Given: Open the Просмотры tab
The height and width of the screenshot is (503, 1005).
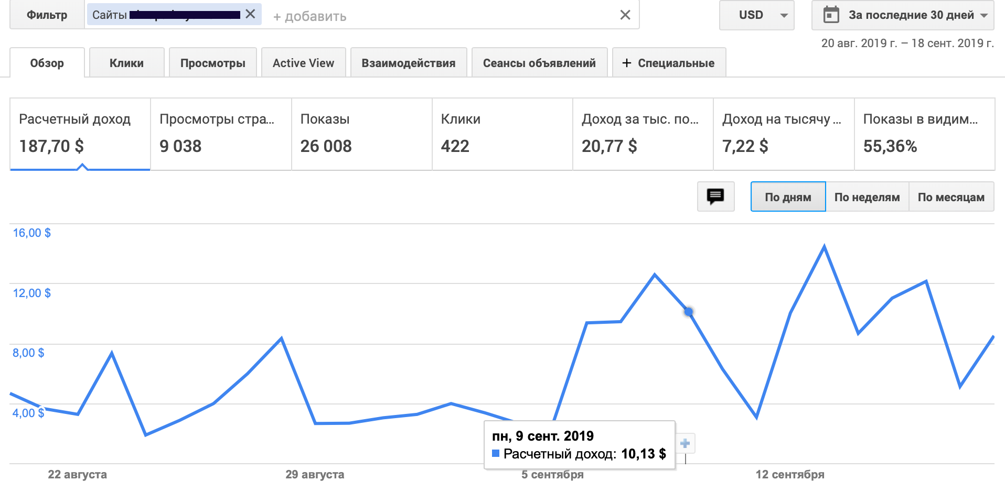Looking at the screenshot, I should click(212, 63).
